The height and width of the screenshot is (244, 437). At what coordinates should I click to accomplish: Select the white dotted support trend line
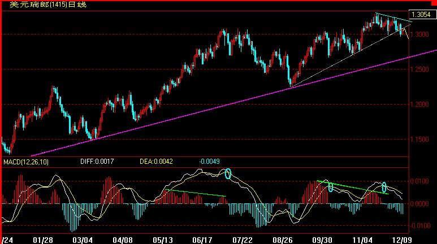[351, 56]
